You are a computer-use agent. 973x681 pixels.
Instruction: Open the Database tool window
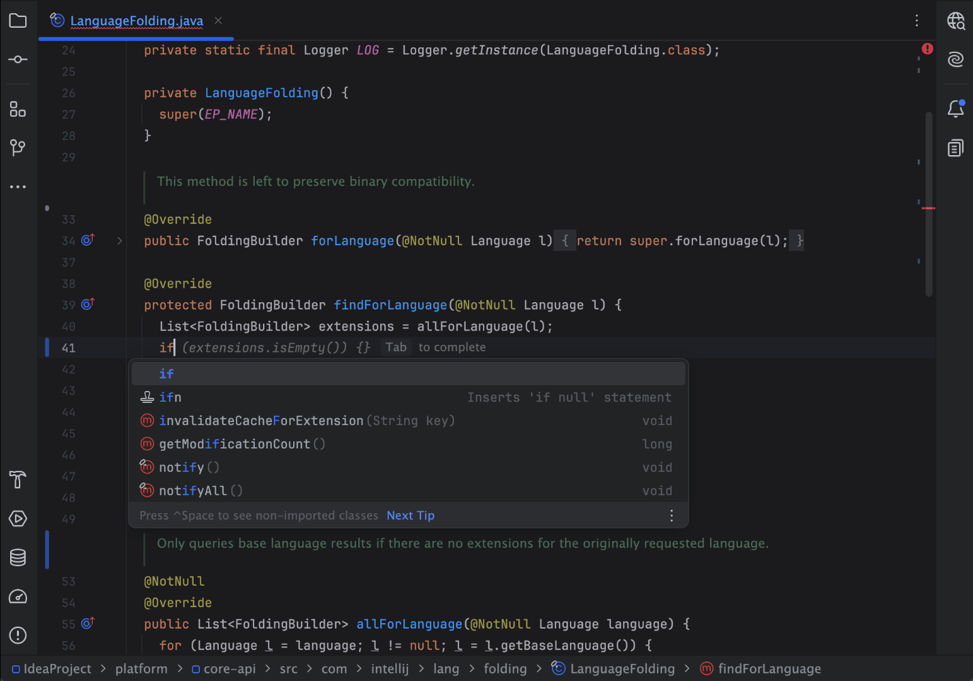[x=18, y=557]
